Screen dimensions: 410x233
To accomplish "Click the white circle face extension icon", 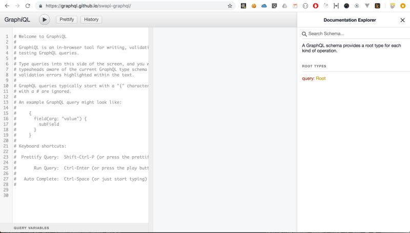I will tap(305, 6).
